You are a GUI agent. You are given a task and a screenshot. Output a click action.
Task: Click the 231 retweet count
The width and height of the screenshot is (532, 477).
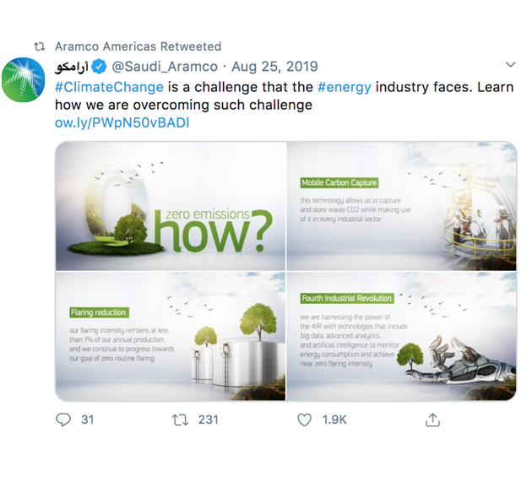208,420
